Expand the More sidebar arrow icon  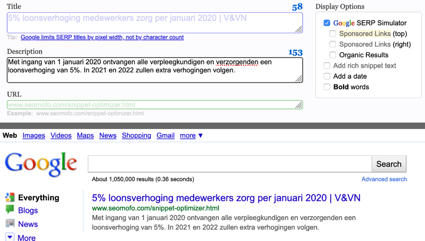[10, 237]
